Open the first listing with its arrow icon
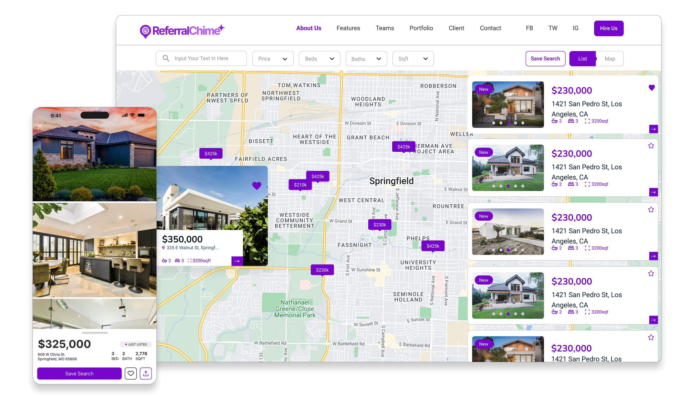This screenshot has height=397, width=678. (x=654, y=129)
